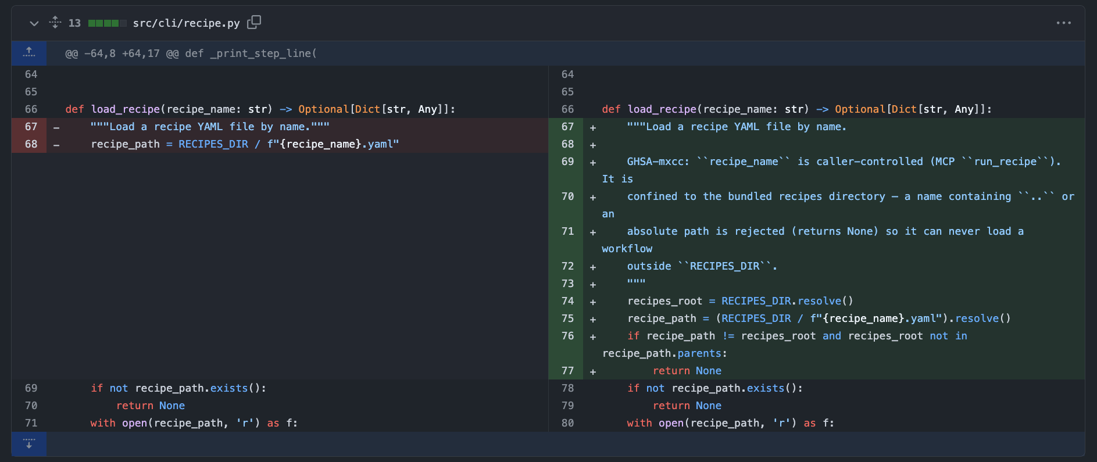
Task: Expand all lines icon beside 13
Action: [55, 23]
